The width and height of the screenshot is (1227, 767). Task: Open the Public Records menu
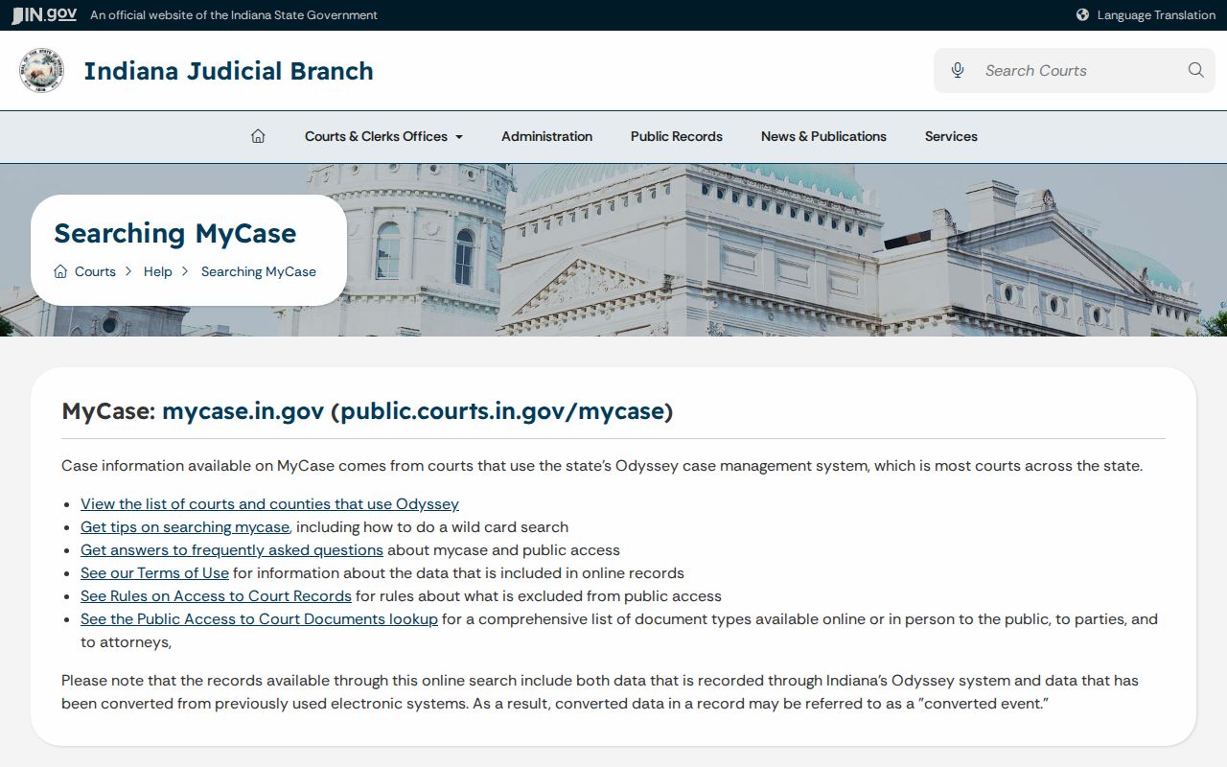point(677,136)
